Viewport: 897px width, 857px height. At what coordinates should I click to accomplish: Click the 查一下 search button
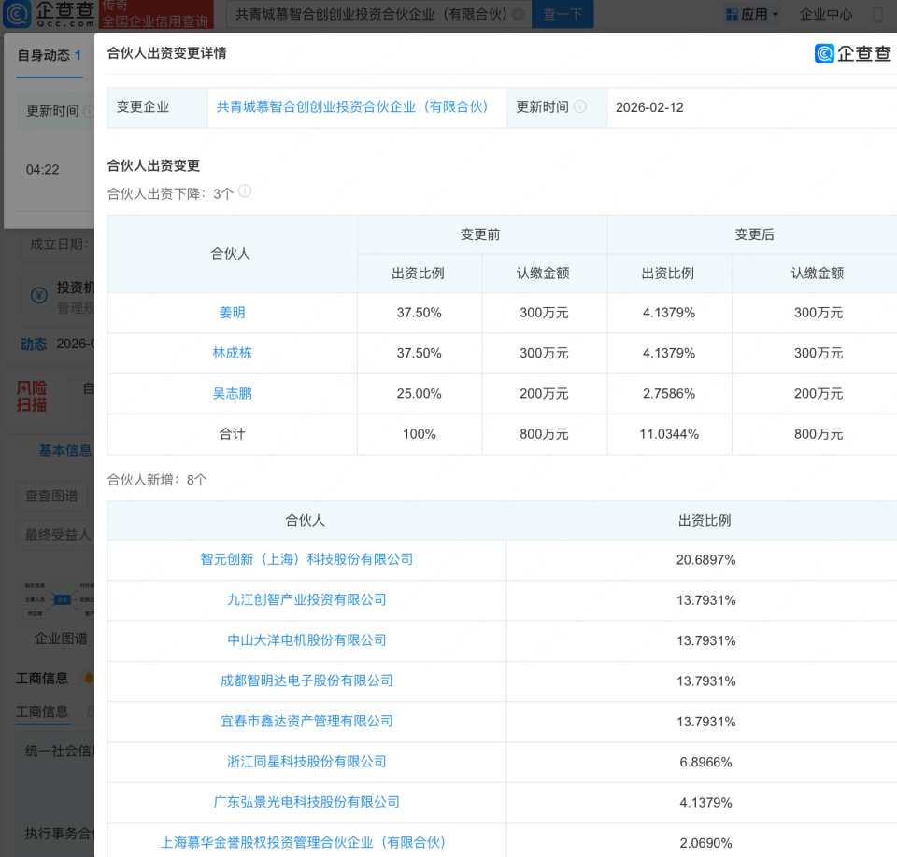click(562, 15)
